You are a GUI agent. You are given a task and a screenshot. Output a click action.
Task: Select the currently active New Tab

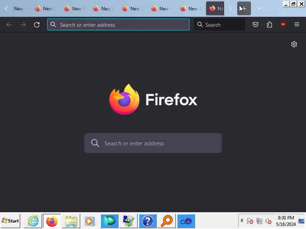(215, 8)
